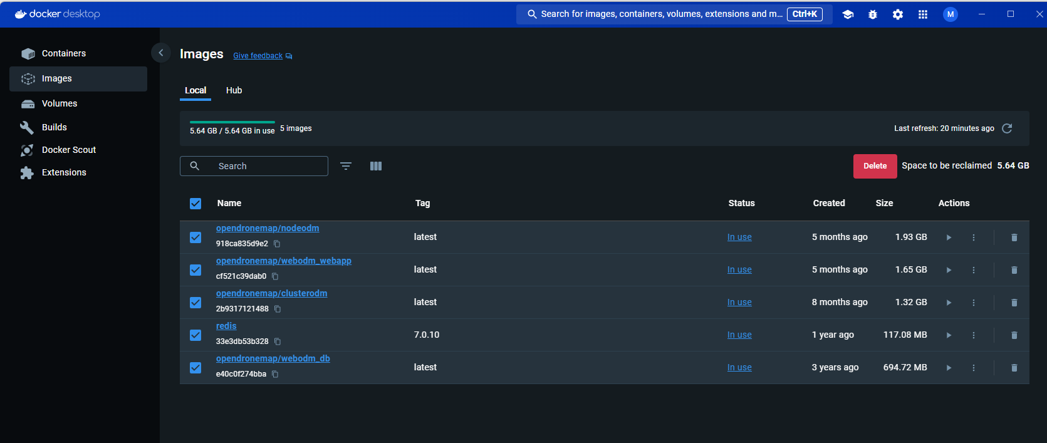The width and height of the screenshot is (1047, 443).
Task: Collapse the left sidebar with chevron
Action: (161, 53)
